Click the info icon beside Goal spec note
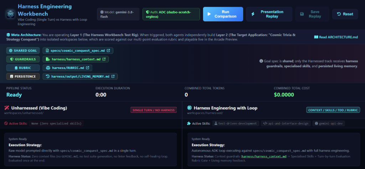 point(261,61)
